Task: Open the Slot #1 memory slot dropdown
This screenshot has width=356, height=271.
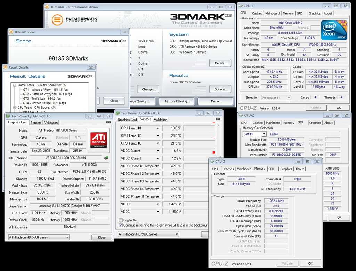Action: [264, 134]
